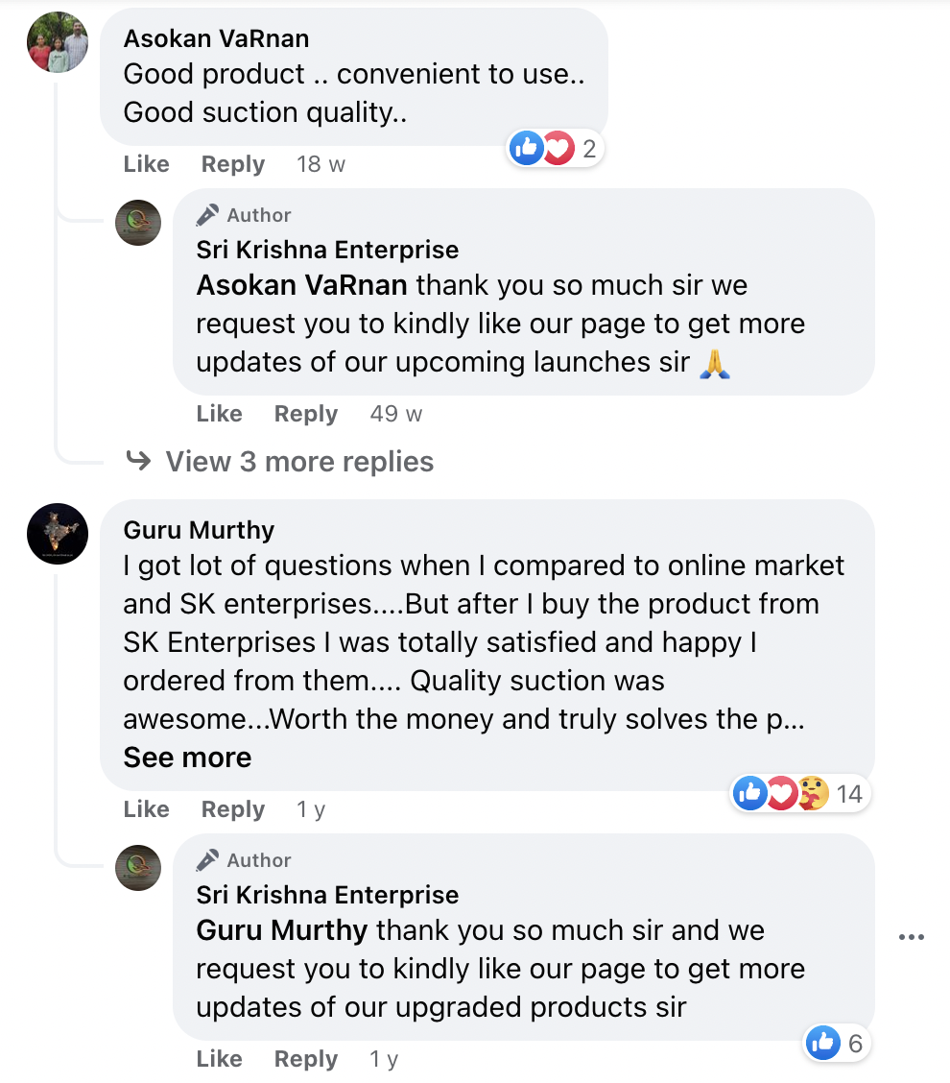View the 14 reactions on Guru Murthy's comment

tap(798, 793)
